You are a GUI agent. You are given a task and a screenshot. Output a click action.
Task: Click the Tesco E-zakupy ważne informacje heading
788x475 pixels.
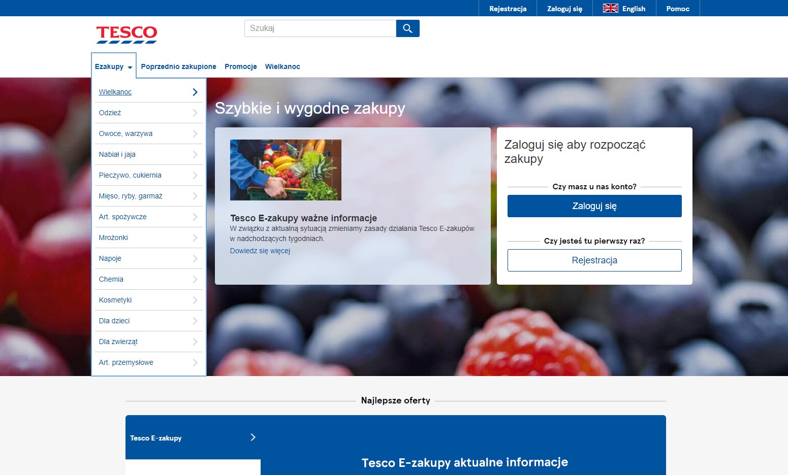303,218
